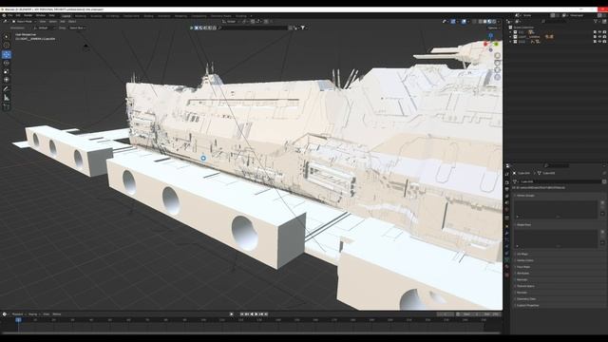Switch perspective/orthographic gizmo icon
This screenshot has height=342, width=608.
point(498,77)
